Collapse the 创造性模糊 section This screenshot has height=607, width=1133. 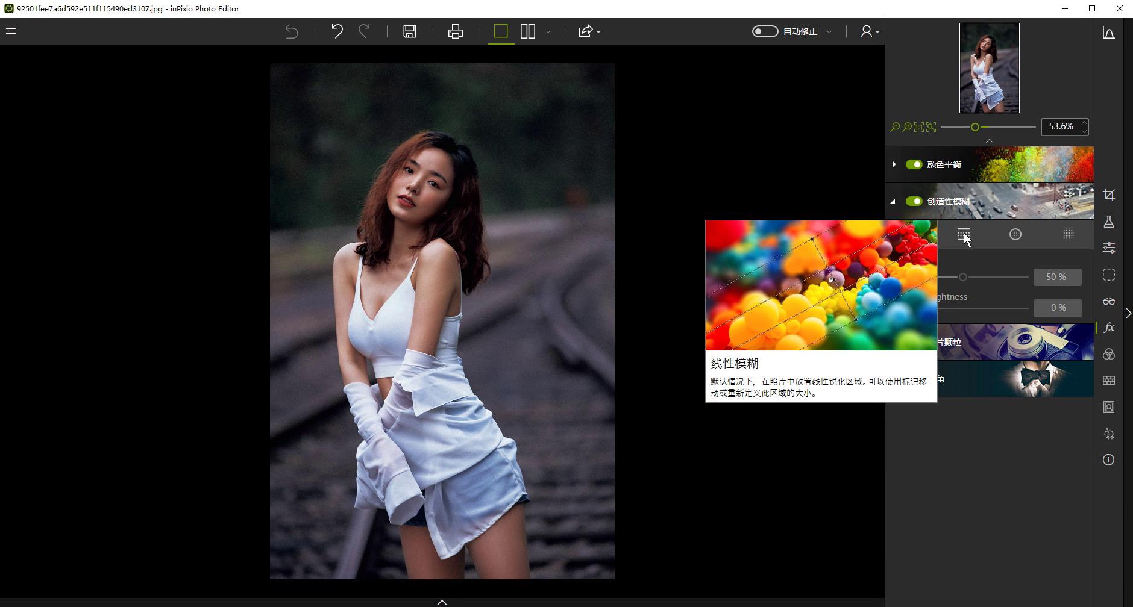click(x=894, y=201)
